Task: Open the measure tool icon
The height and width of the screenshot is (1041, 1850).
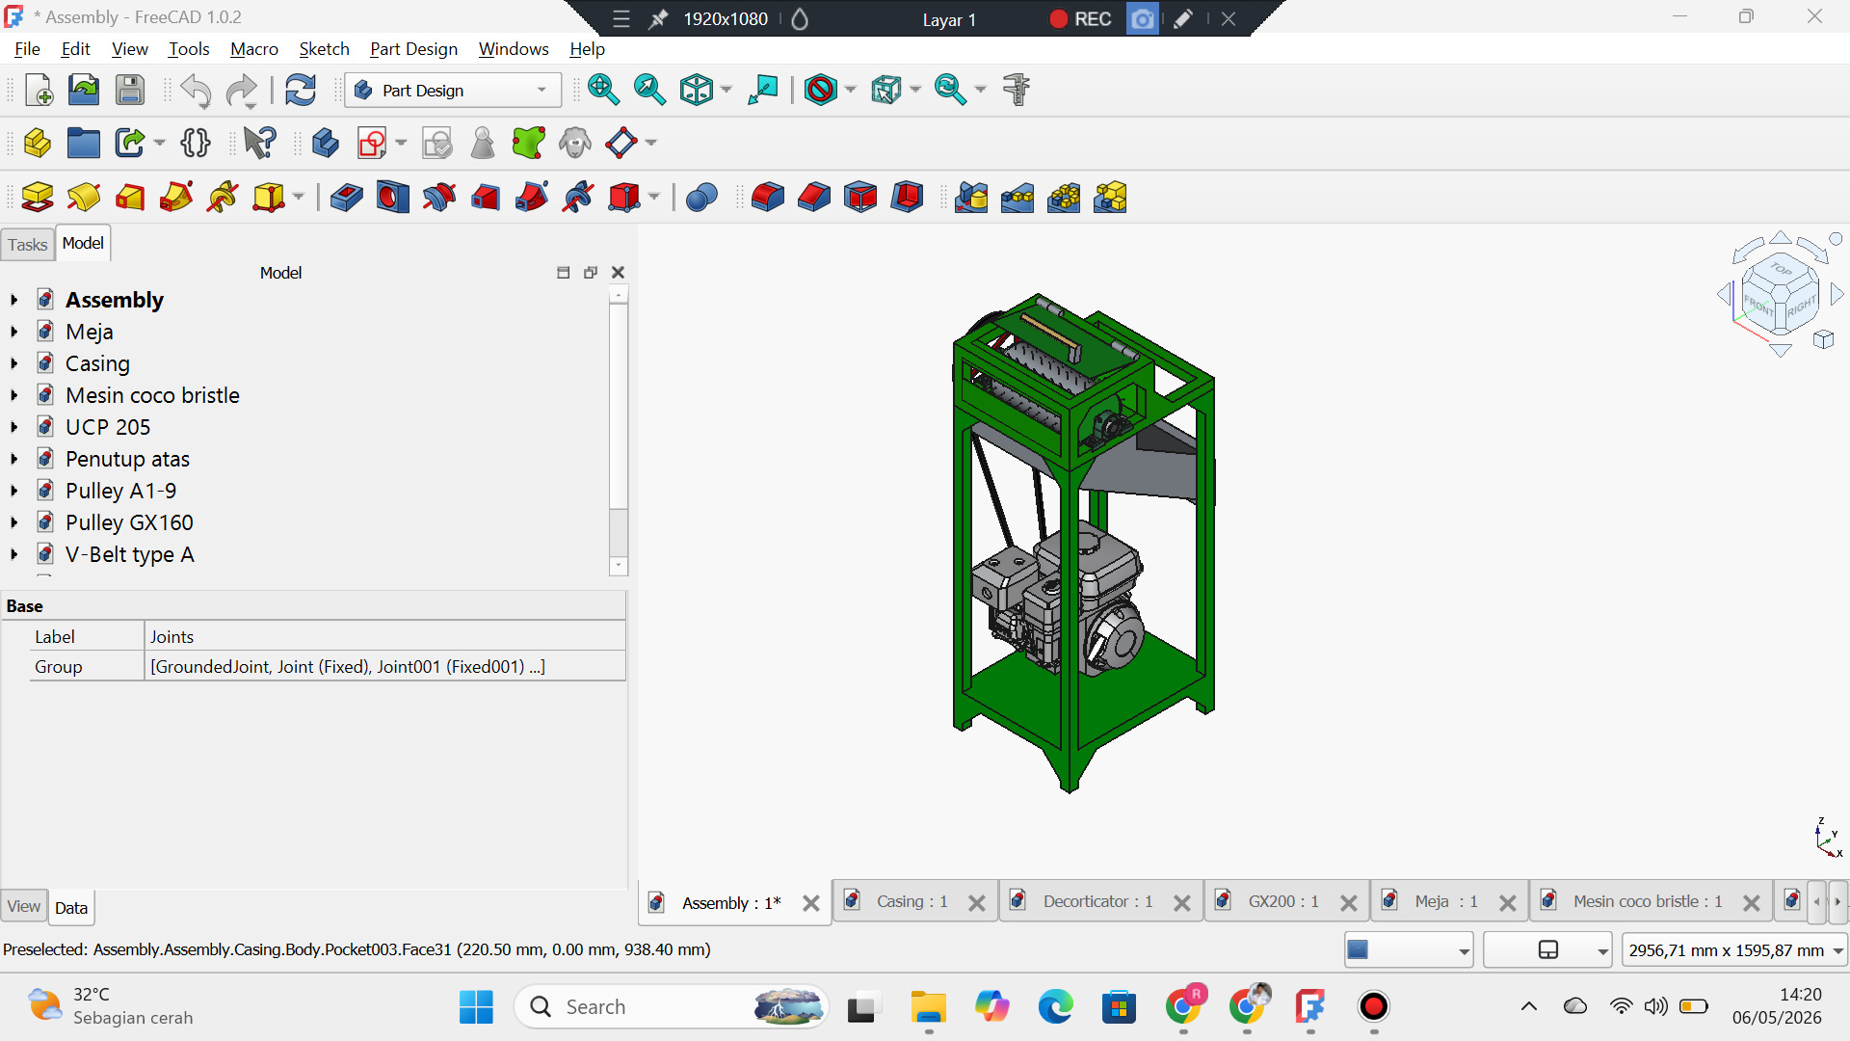Action: [1017, 90]
